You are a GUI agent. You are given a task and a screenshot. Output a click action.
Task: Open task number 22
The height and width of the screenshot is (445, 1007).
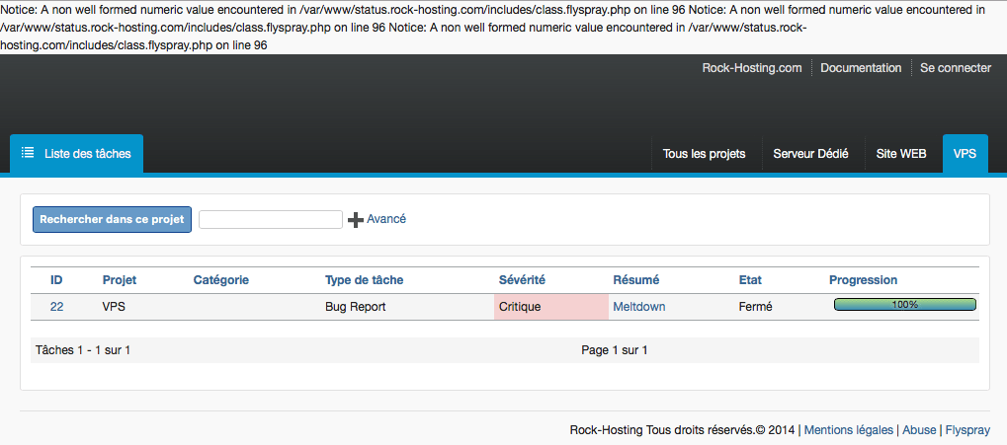pyautogui.click(x=56, y=307)
